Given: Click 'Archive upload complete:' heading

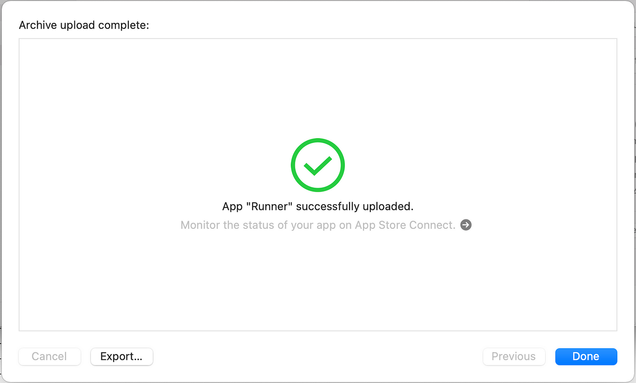Looking at the screenshot, I should (x=84, y=25).
